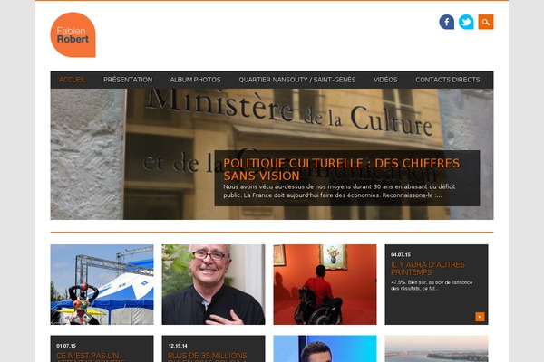Open the river landscape thumbnail

pos(436,348)
